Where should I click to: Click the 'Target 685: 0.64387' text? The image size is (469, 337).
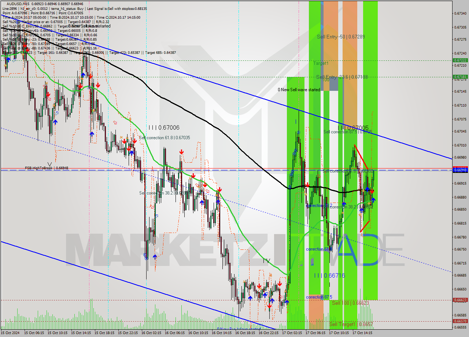(x=160, y=53)
